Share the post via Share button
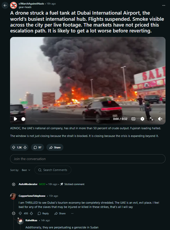 click(x=55, y=147)
